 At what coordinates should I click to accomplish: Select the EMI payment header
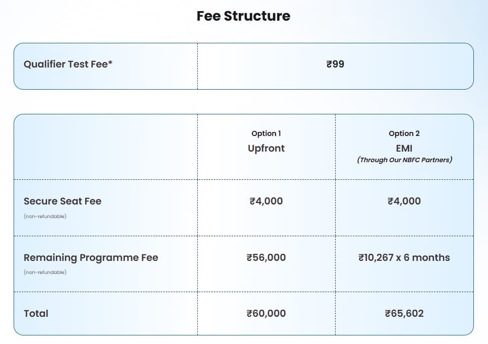pos(404,149)
